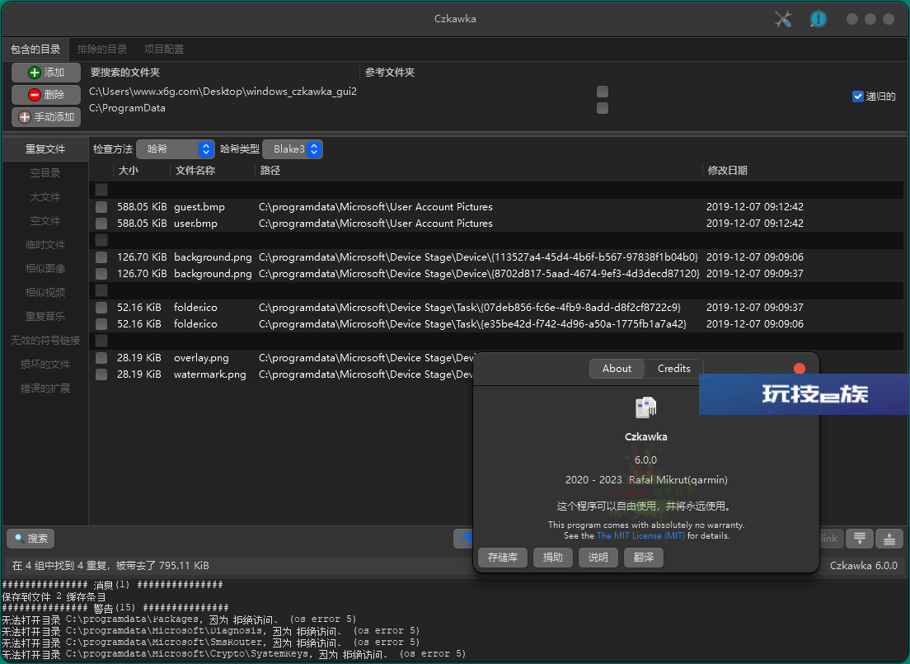Select 空文件 in the sidebar
910x664 pixels.
point(45,221)
